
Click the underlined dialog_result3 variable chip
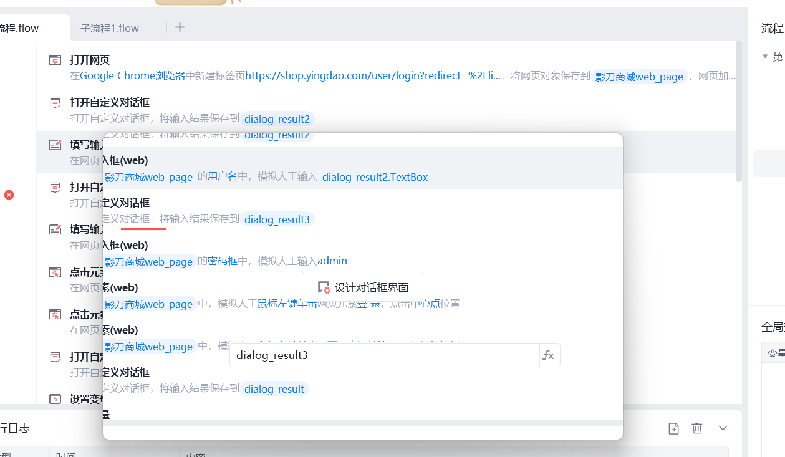[x=277, y=219]
